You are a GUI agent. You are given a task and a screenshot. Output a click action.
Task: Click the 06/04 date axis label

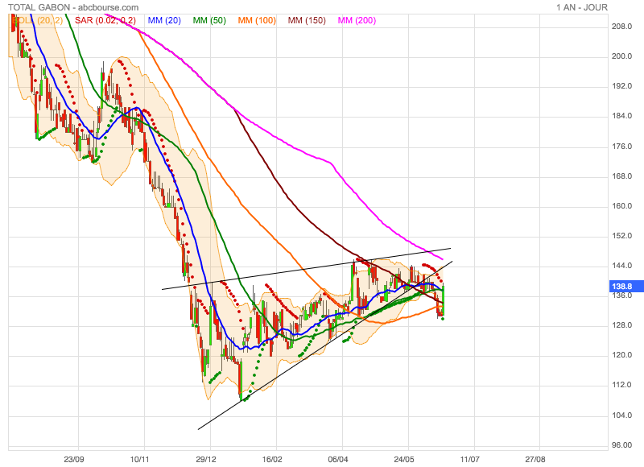338,459
